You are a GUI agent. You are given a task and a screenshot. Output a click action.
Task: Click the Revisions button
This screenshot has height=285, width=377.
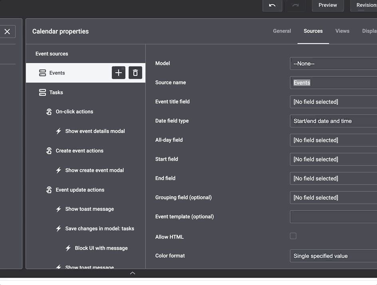point(365,5)
